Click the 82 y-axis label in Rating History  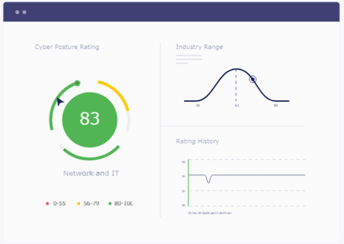184,191
